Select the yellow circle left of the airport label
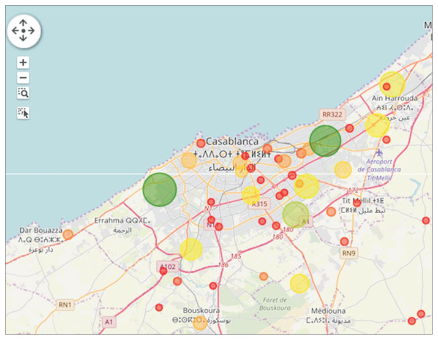This screenshot has width=438, height=340. [343, 170]
